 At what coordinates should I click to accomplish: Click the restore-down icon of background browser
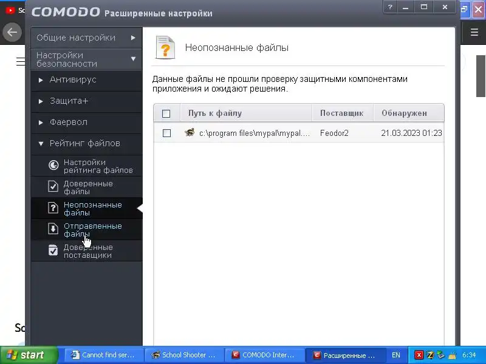click(x=464, y=9)
